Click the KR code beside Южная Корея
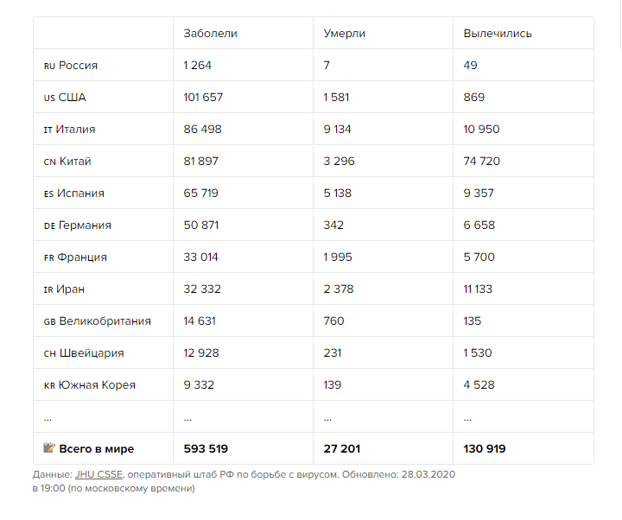This screenshot has width=622, height=520. tap(49, 385)
